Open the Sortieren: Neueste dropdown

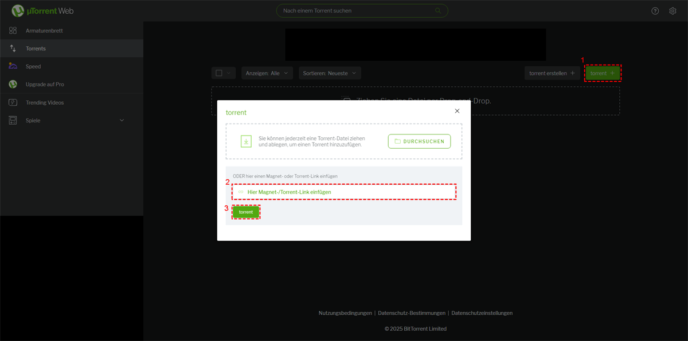pyautogui.click(x=330, y=73)
